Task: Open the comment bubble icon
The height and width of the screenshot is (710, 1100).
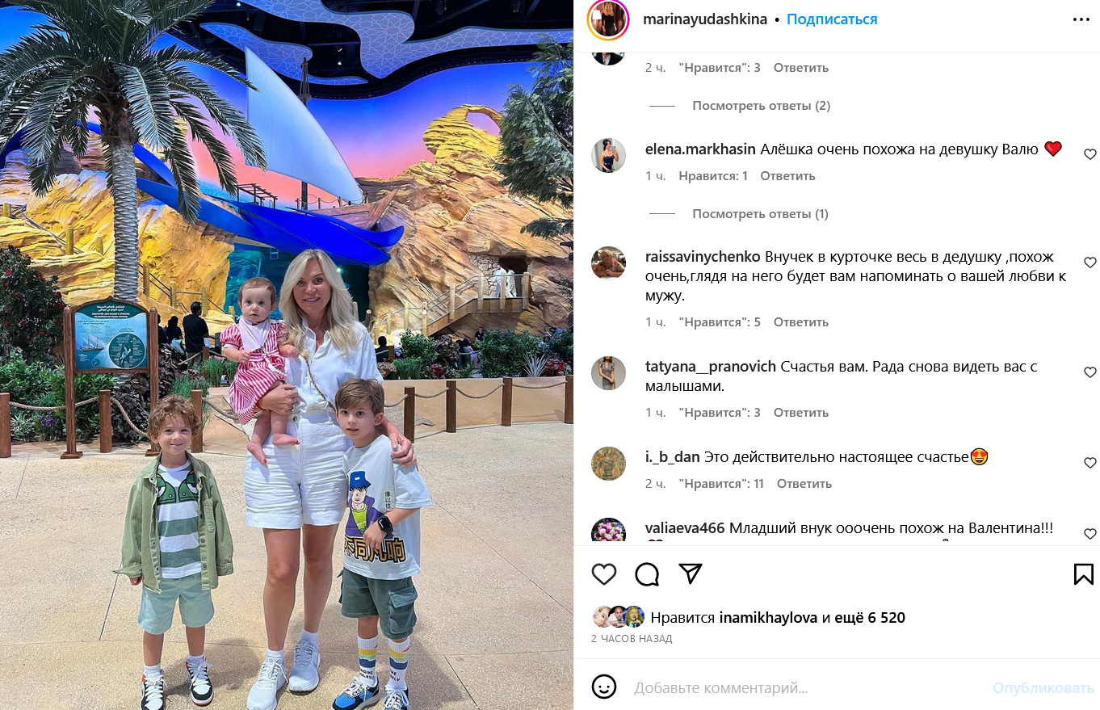Action: pos(647,574)
